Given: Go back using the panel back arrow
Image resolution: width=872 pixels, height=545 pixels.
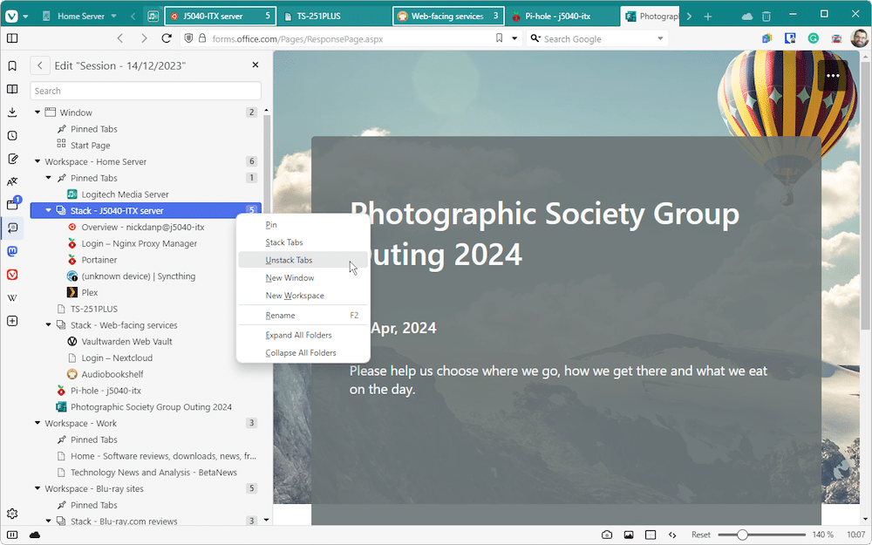Looking at the screenshot, I should coord(40,65).
